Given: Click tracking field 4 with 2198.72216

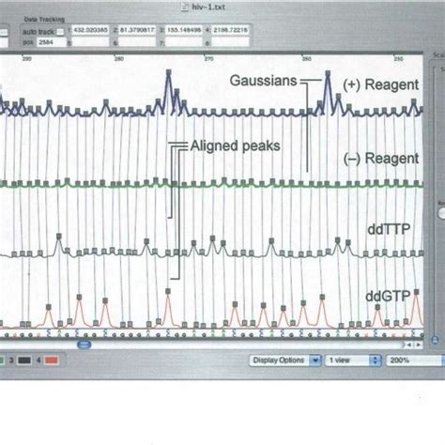Looking at the screenshot, I should (x=231, y=30).
